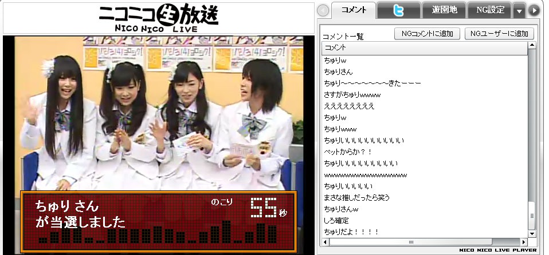Click the horizontal scroll-left arrow
549x255 pixels.
(x=326, y=241)
